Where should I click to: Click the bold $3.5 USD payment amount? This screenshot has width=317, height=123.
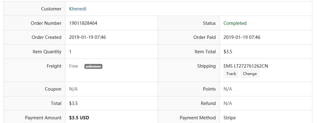pos(79,118)
